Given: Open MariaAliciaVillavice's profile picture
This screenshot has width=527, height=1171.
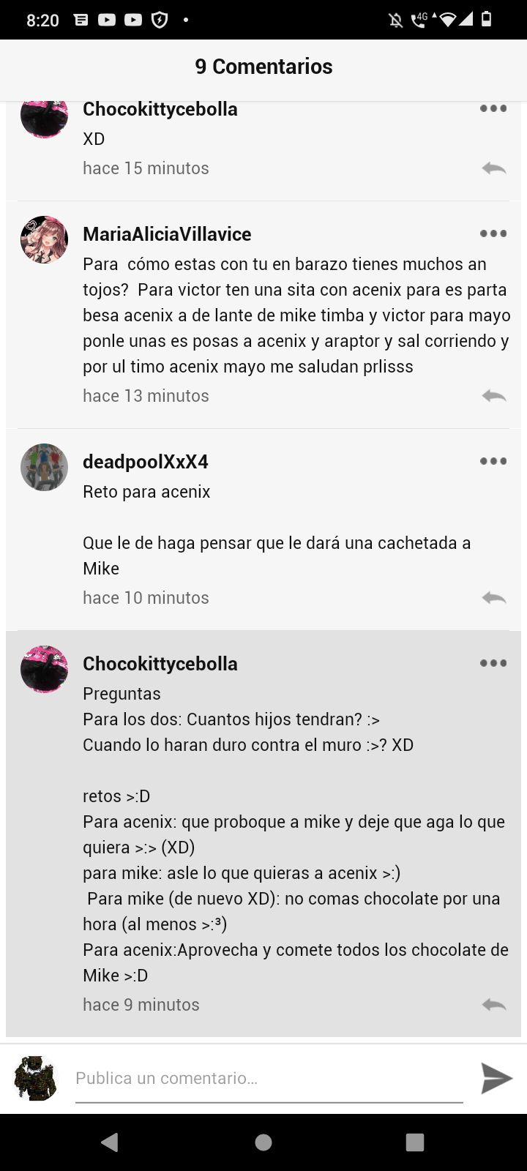Looking at the screenshot, I should pos(44,239).
